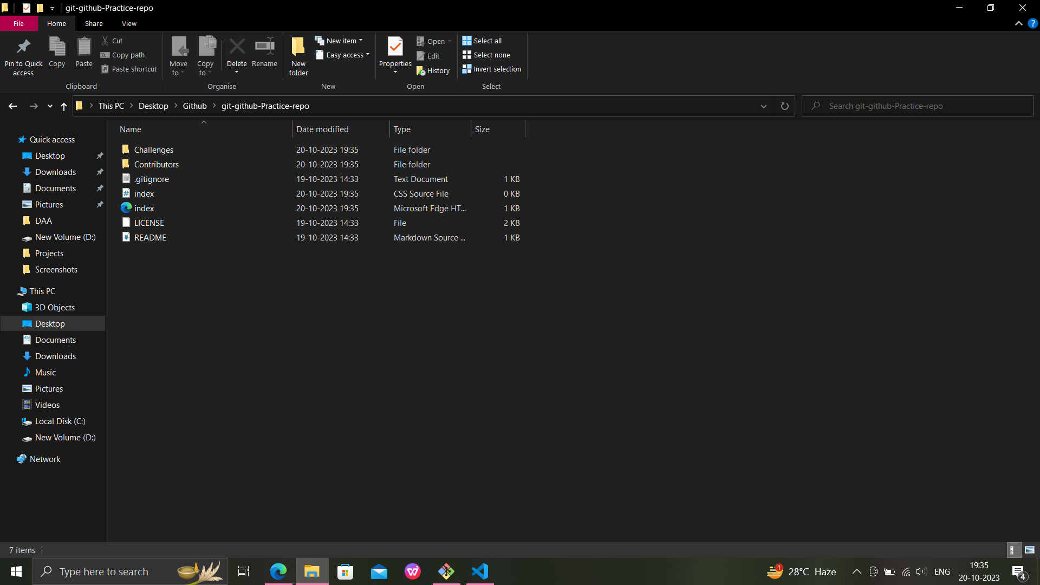Screen dimensions: 1040x585
Task: Switch to details view in status bar
Action: point(1013,550)
